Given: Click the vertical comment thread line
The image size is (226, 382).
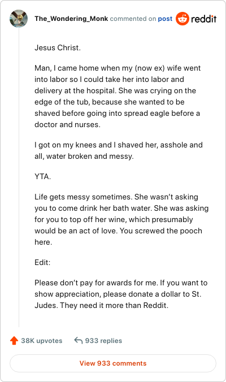Looking at the screenshot, I should 19,177.
